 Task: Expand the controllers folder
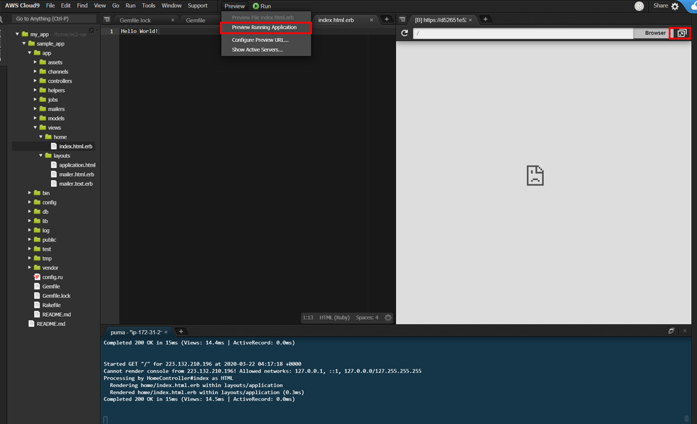click(35, 81)
